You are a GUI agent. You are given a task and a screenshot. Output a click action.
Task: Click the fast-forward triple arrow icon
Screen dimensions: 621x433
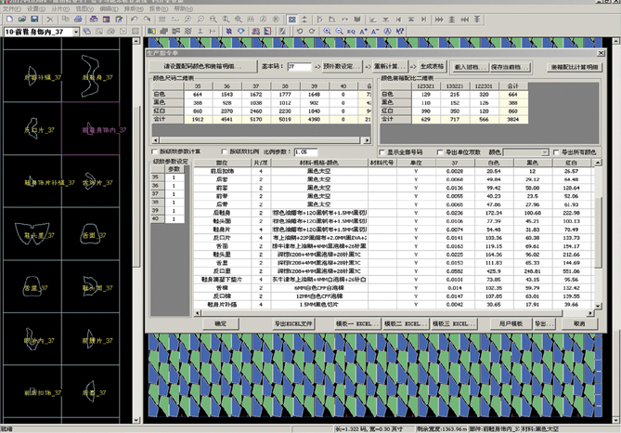coord(439,19)
